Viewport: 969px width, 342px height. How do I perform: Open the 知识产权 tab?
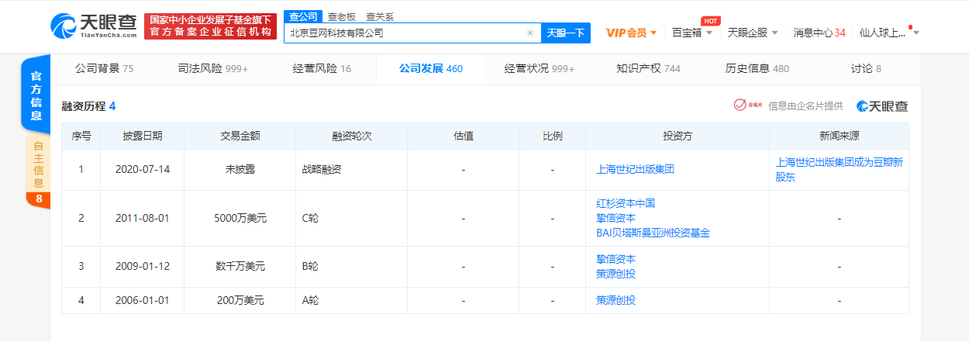point(648,68)
